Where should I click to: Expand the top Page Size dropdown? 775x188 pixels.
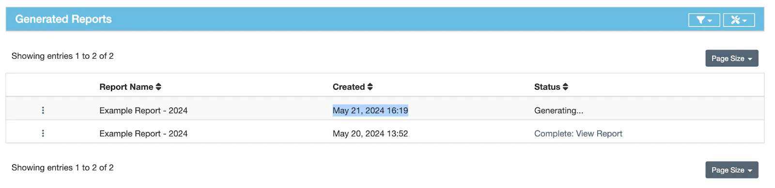(731, 58)
